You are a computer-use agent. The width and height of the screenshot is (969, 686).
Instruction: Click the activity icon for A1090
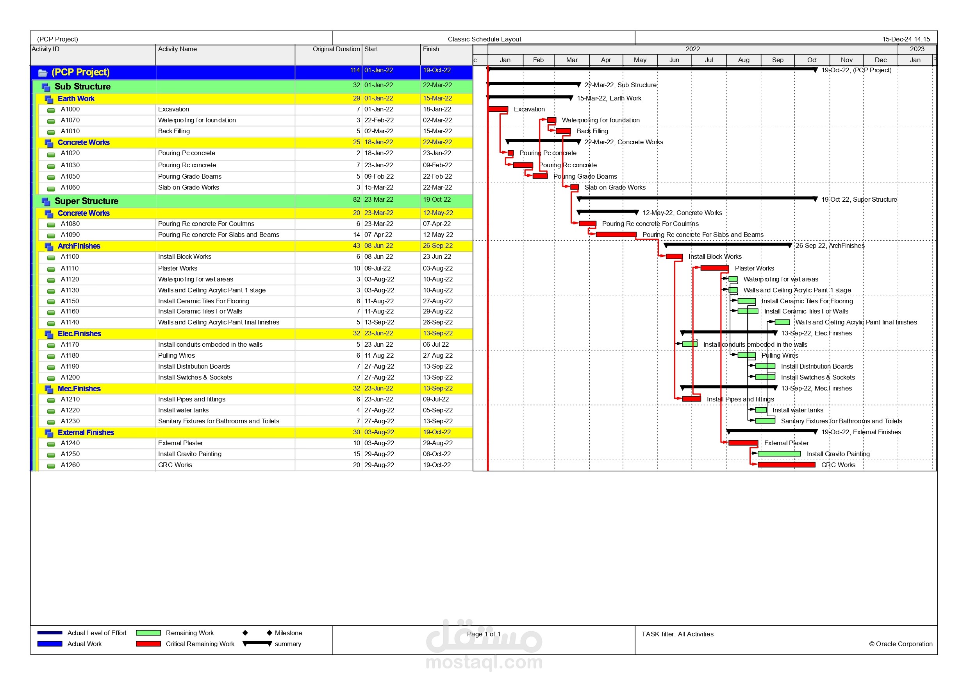coord(51,236)
